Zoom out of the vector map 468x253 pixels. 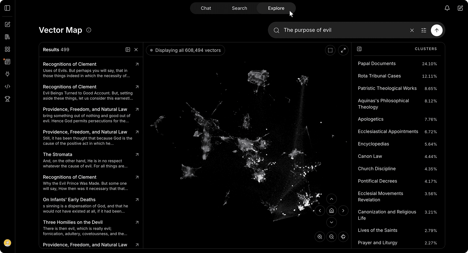point(331,237)
